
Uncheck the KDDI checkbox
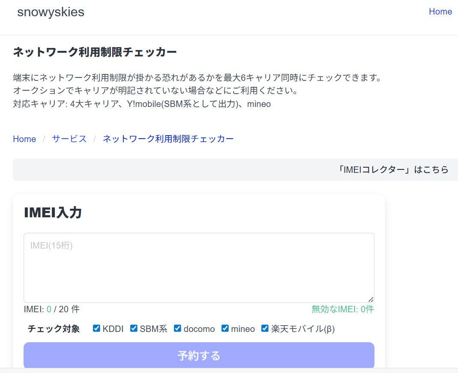(96, 329)
